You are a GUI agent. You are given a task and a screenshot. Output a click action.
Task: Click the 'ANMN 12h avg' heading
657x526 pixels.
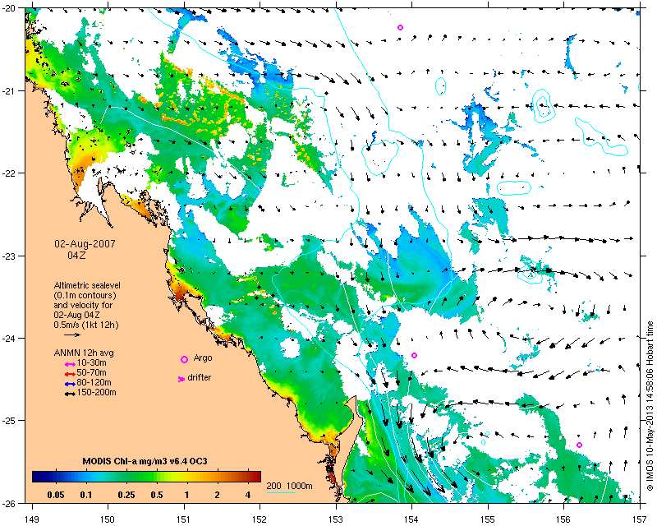point(84,353)
